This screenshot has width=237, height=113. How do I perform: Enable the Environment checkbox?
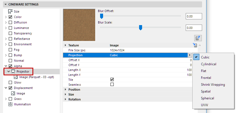pyautogui.click(x=10, y=44)
